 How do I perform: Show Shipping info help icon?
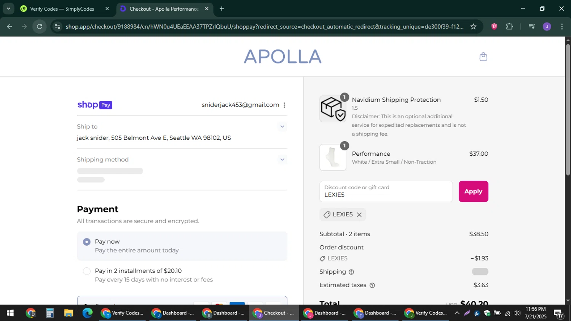[x=351, y=272]
